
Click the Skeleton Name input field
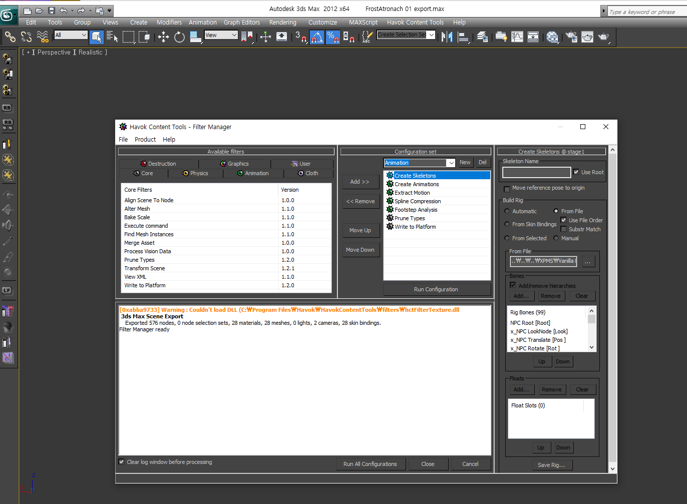coord(537,172)
